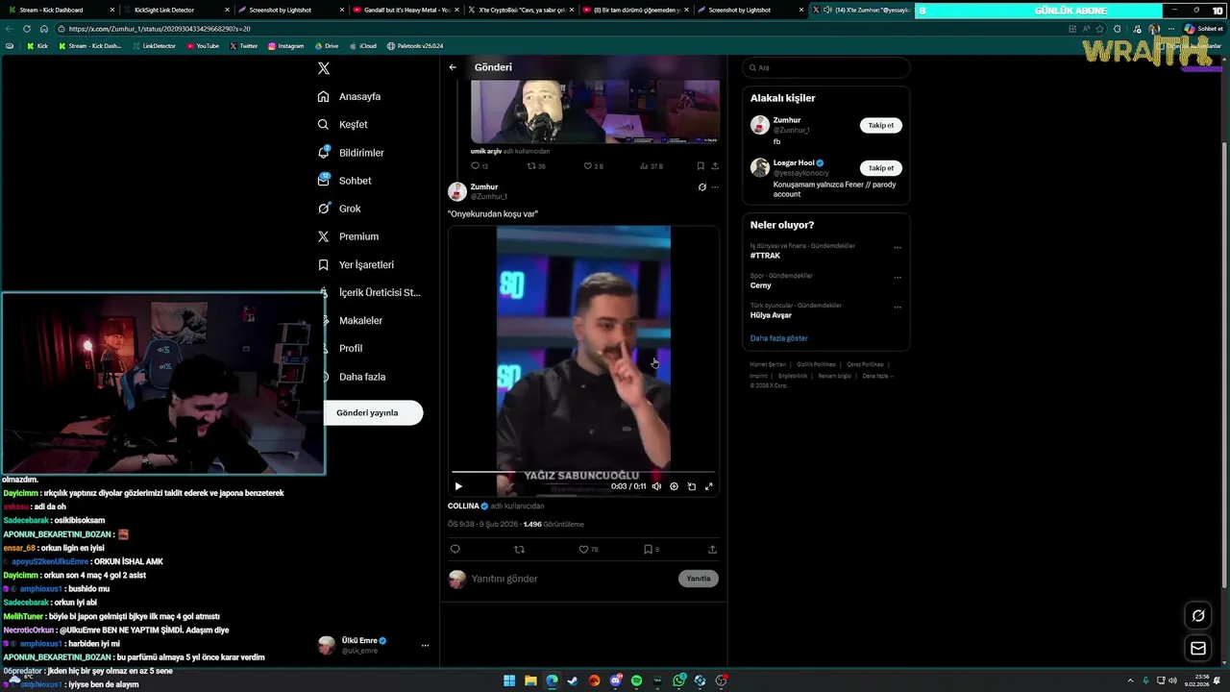
Task: Open Windows Start button
Action: coord(509,680)
